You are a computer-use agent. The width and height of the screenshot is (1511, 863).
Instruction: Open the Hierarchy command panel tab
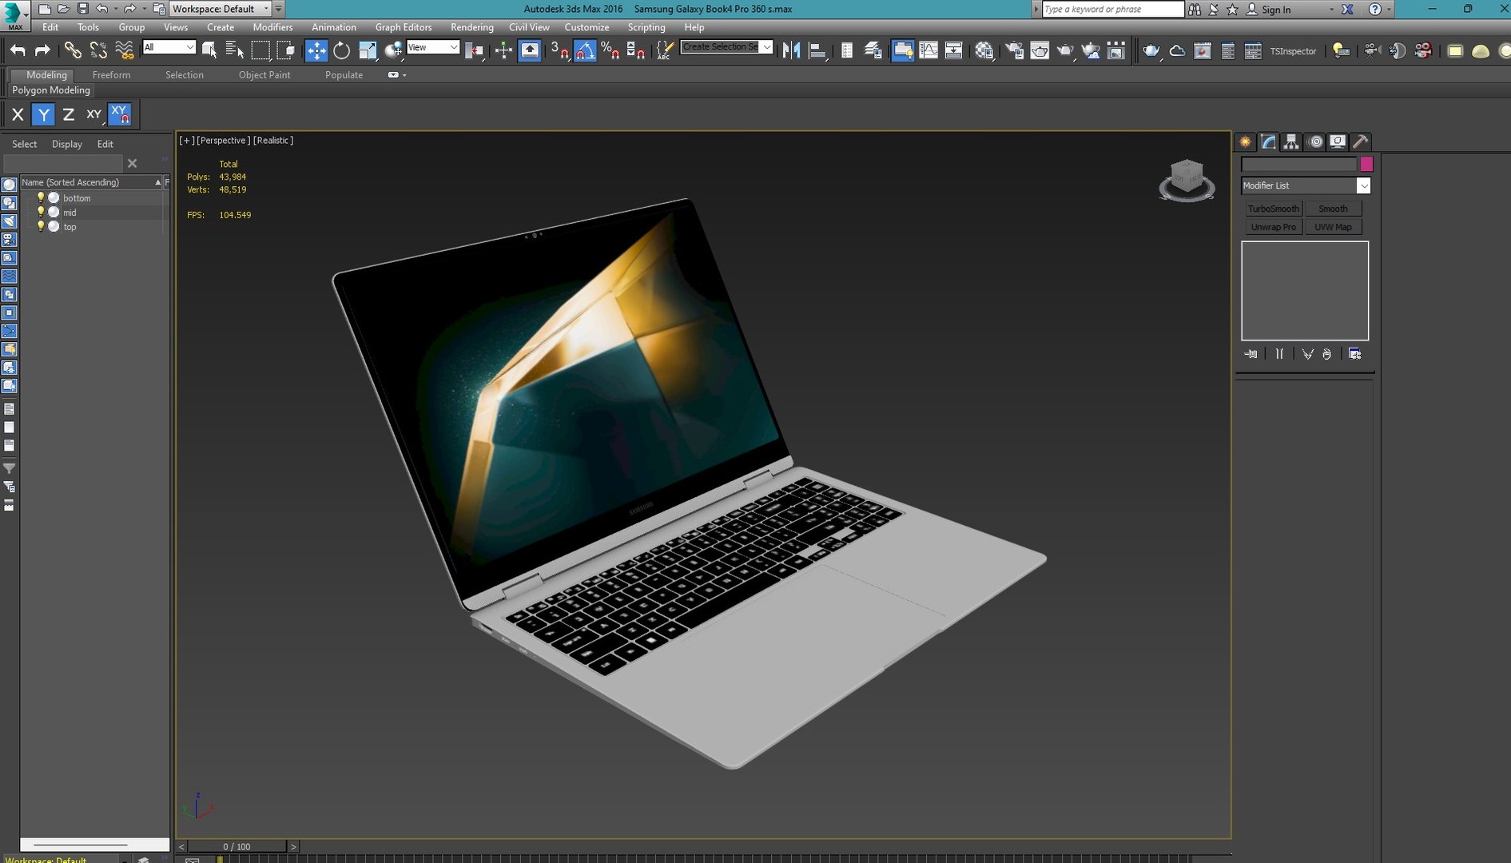point(1291,142)
